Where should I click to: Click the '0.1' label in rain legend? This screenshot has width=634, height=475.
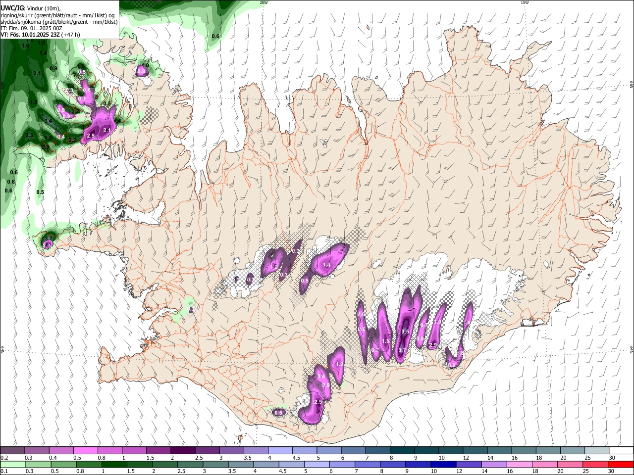4,471
